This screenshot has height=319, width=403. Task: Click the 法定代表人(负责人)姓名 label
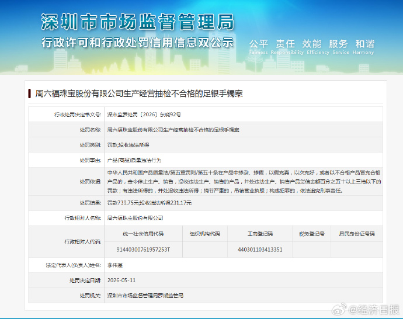click(x=74, y=265)
